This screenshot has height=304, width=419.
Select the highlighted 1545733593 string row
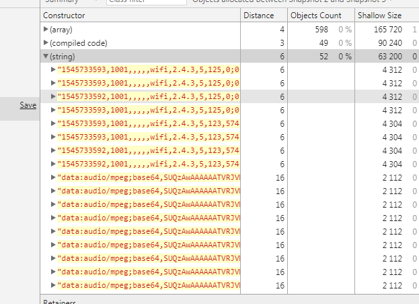coord(148,97)
